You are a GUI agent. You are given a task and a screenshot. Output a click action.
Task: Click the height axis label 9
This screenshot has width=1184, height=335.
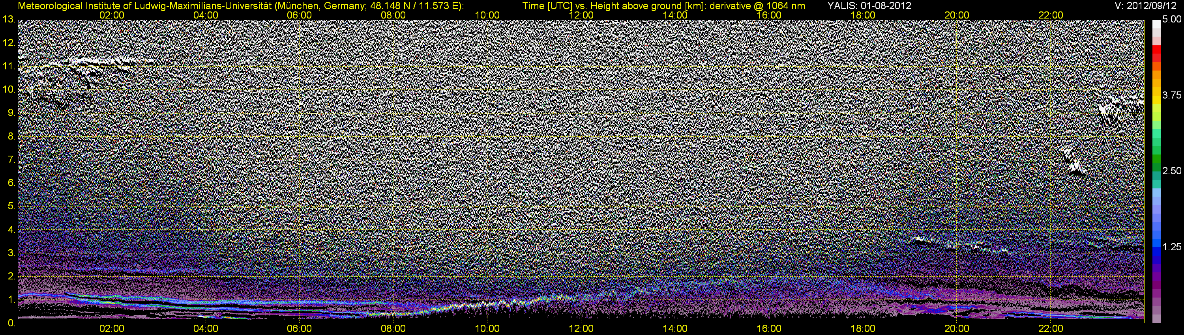pyautogui.click(x=11, y=113)
